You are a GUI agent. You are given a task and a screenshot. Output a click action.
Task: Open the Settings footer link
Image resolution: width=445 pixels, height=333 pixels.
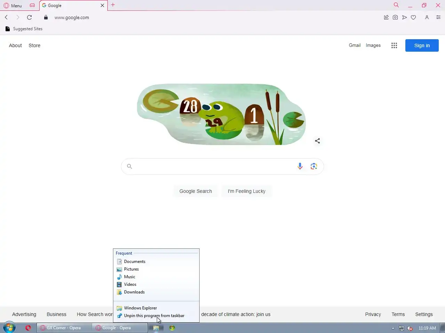point(424,314)
